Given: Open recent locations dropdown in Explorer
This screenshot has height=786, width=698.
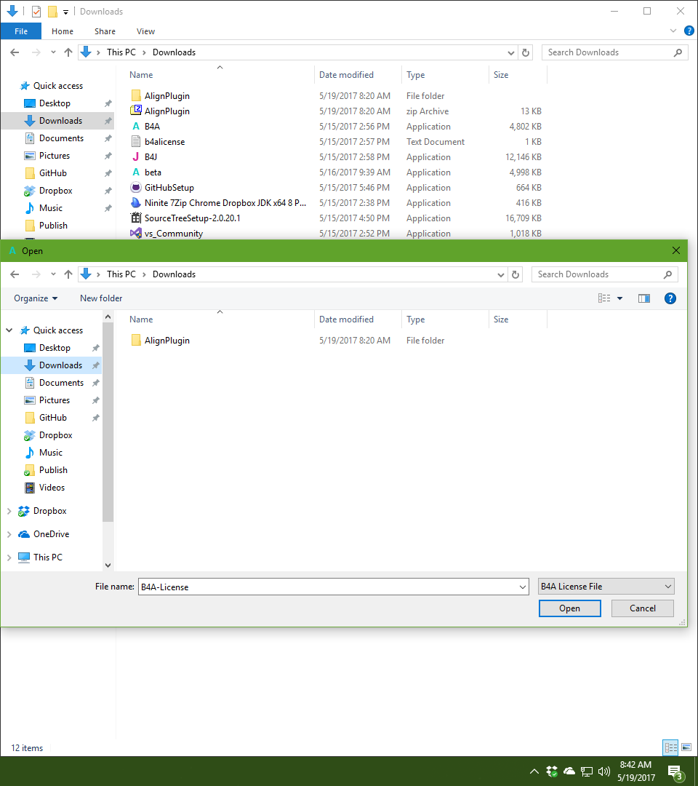Looking at the screenshot, I should pyautogui.click(x=53, y=52).
